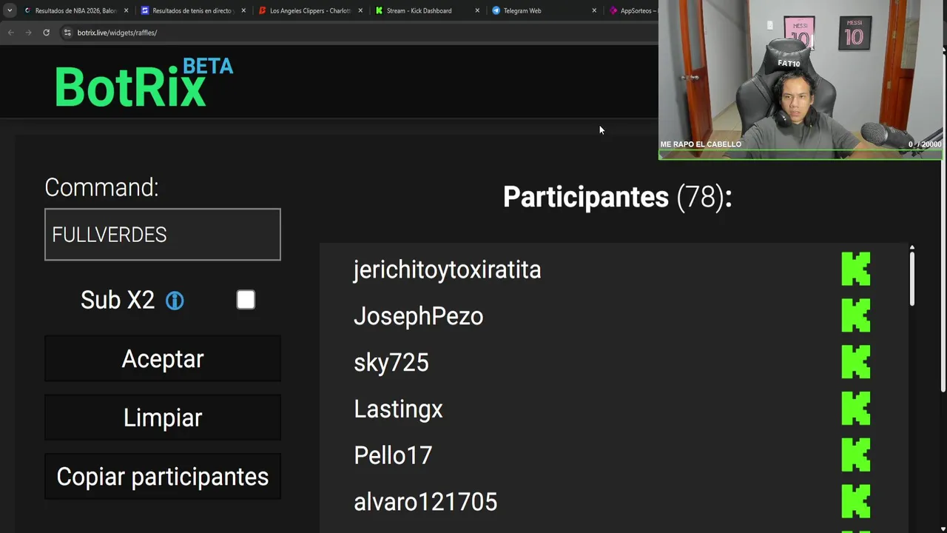Go forward in browser history
This screenshot has width=947, height=533.
tap(29, 33)
